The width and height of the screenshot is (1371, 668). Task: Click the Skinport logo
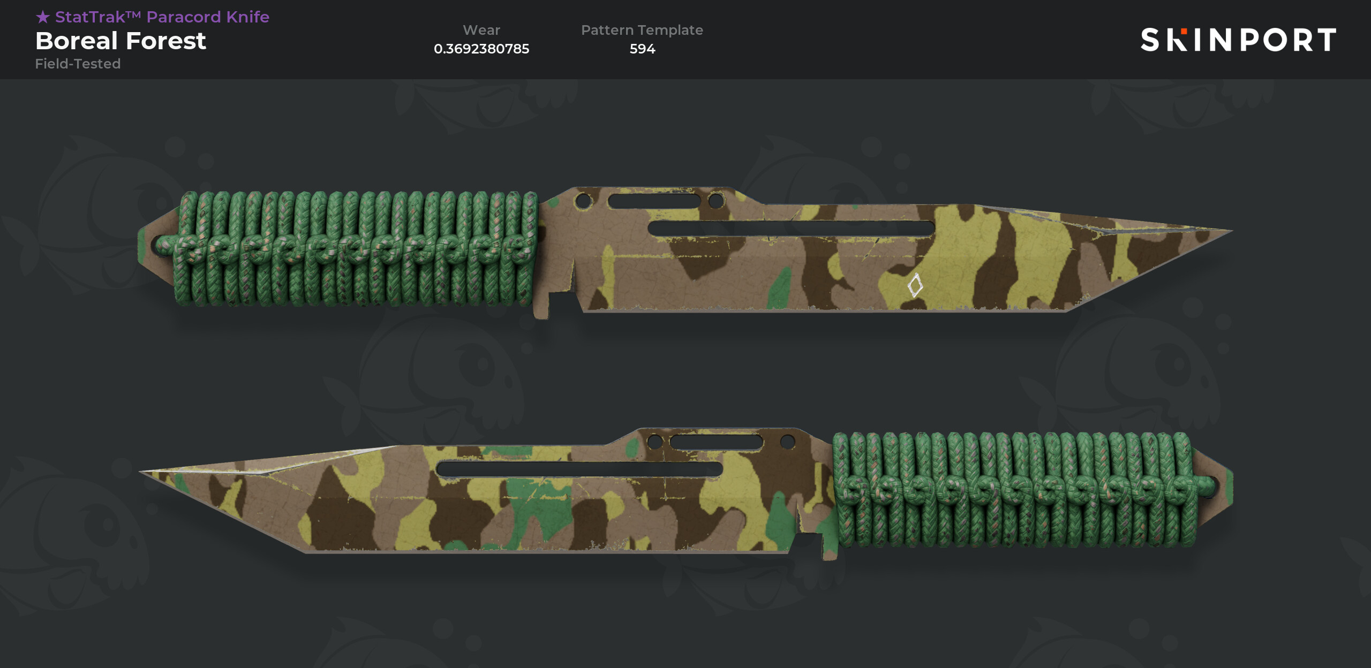[x=1238, y=40]
